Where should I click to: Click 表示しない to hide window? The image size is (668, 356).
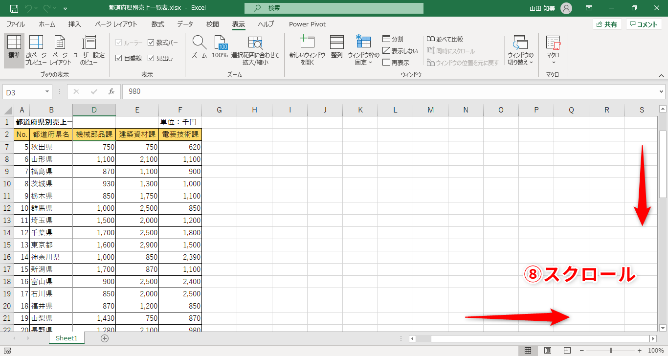click(x=401, y=51)
